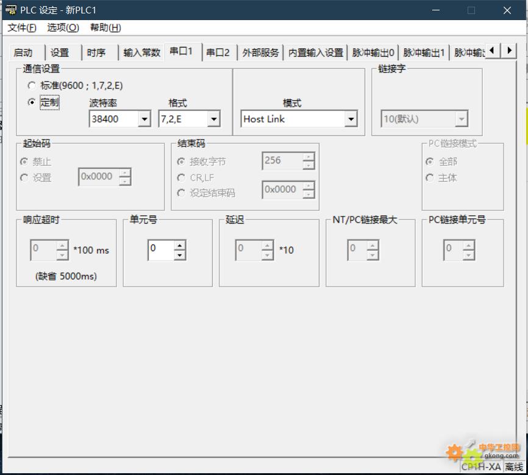The image size is (528, 475).
Task: Open the 选项(O) menu
Action: pos(63,27)
